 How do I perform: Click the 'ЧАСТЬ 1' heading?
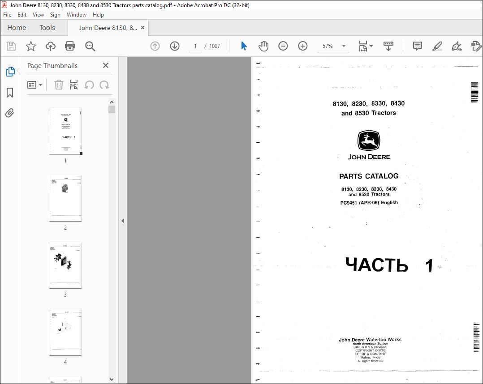(x=389, y=265)
